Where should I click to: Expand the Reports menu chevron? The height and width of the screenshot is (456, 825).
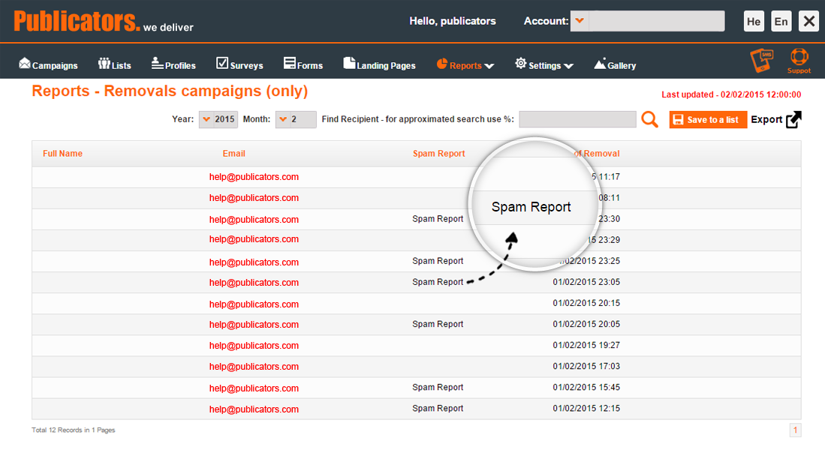coord(489,66)
